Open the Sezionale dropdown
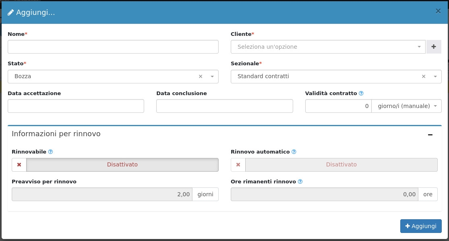 click(328, 77)
